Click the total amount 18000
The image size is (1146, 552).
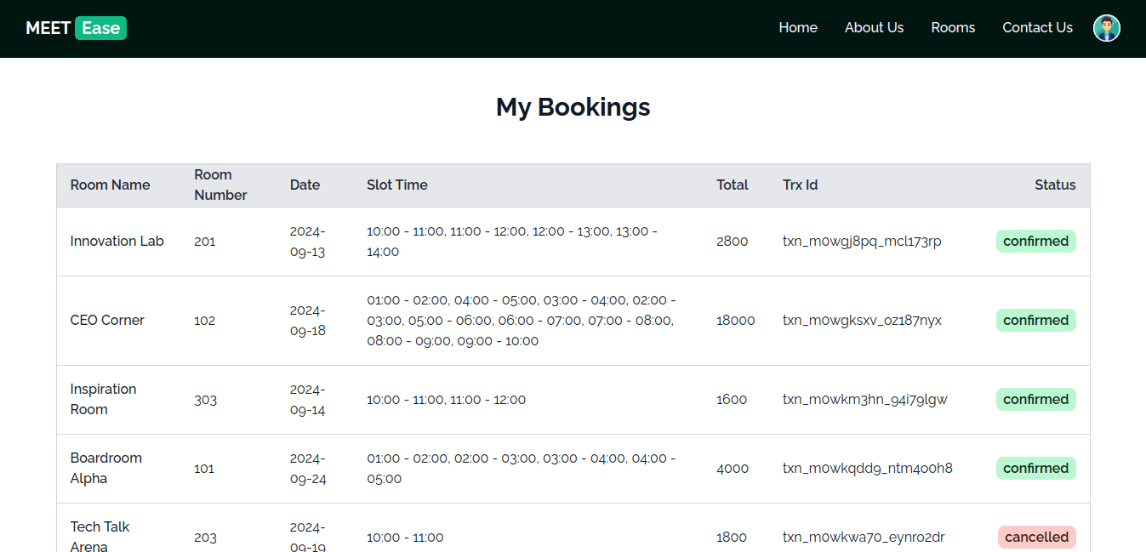pyautogui.click(x=735, y=321)
